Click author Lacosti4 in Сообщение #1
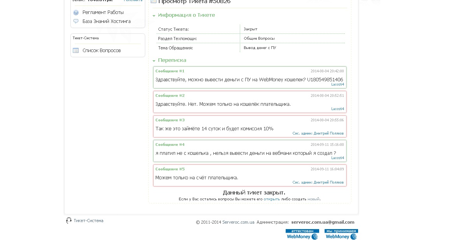 coord(337,84)
